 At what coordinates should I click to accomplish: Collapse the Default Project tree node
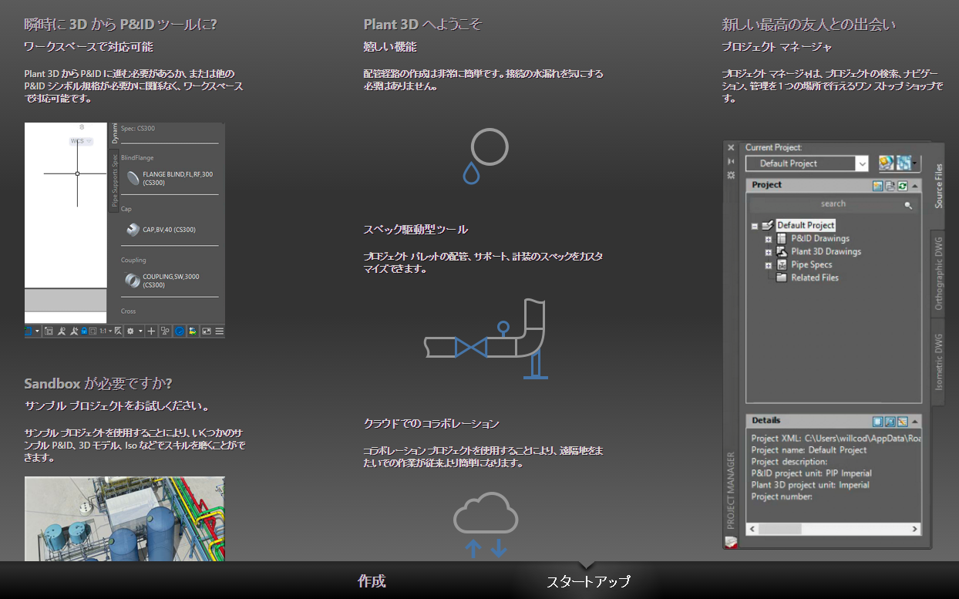755,226
